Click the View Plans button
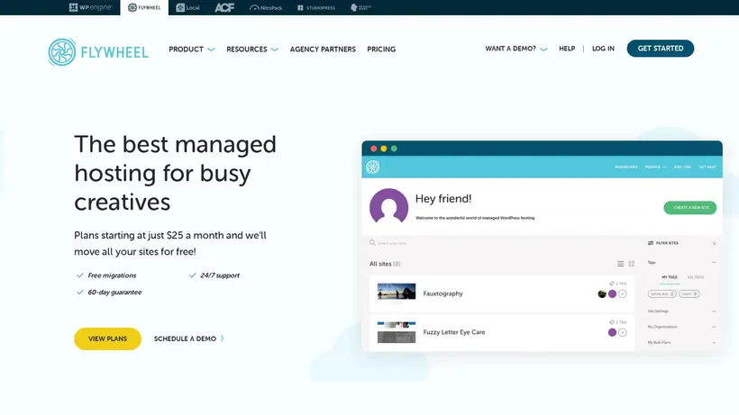This screenshot has width=739, height=415. click(x=107, y=338)
